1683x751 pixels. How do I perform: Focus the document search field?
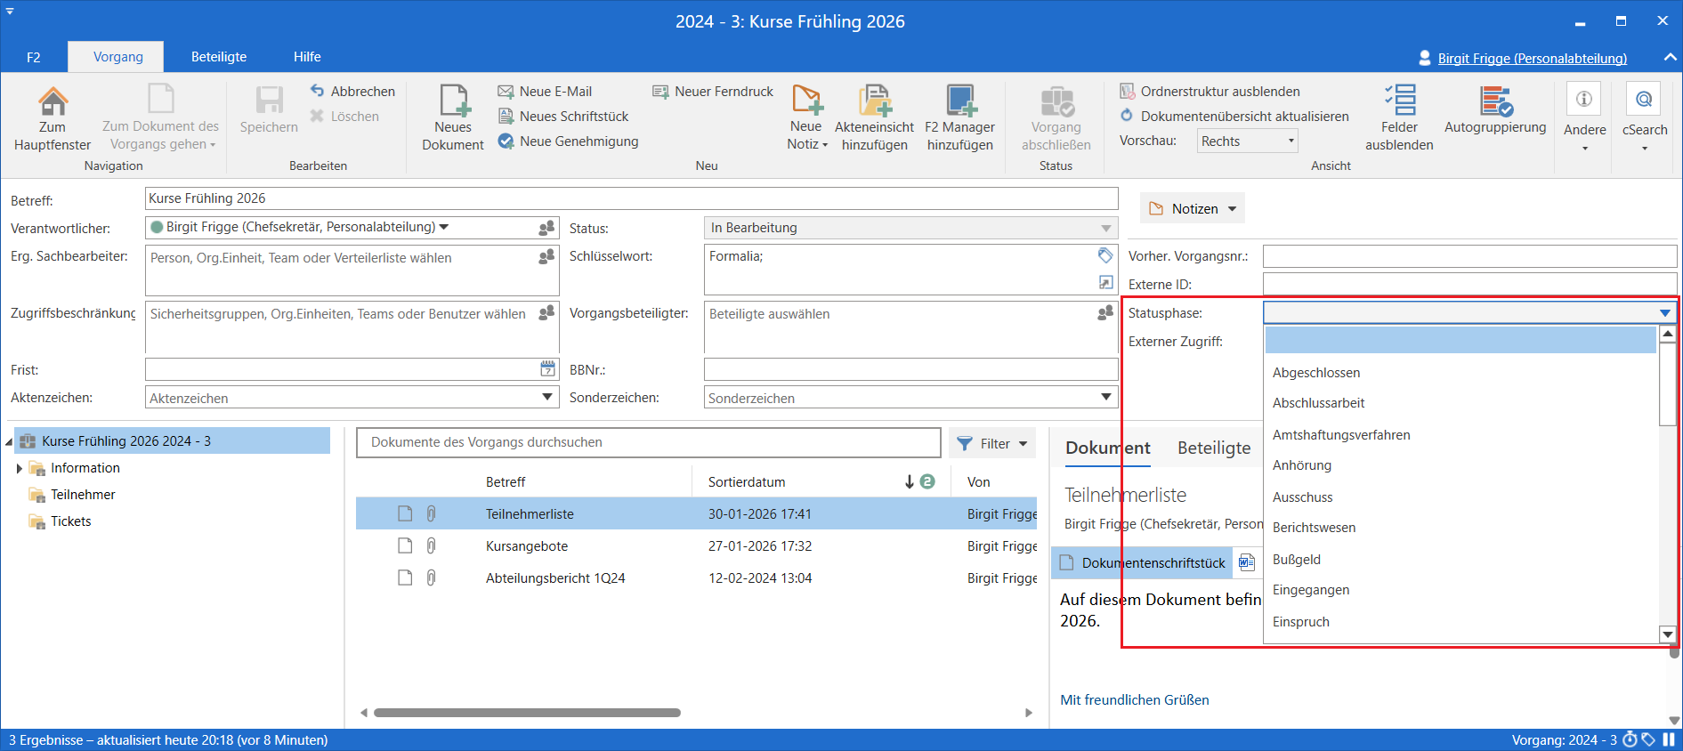click(x=648, y=442)
